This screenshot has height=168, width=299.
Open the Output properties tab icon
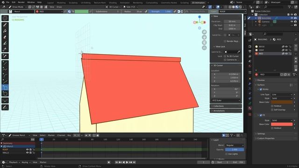pyautogui.click(x=250, y=51)
